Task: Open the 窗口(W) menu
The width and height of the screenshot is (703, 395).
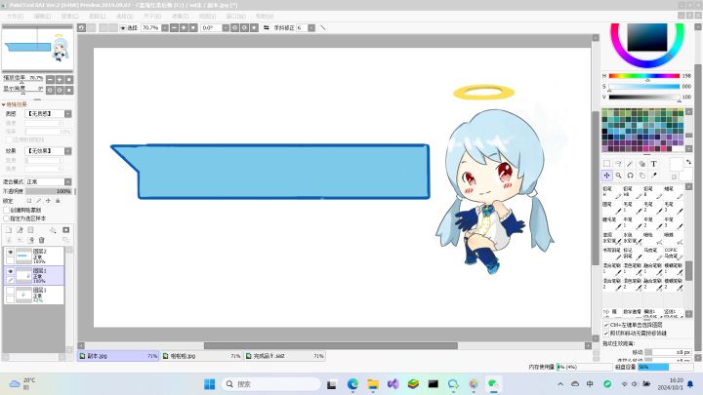Action: tap(235, 17)
